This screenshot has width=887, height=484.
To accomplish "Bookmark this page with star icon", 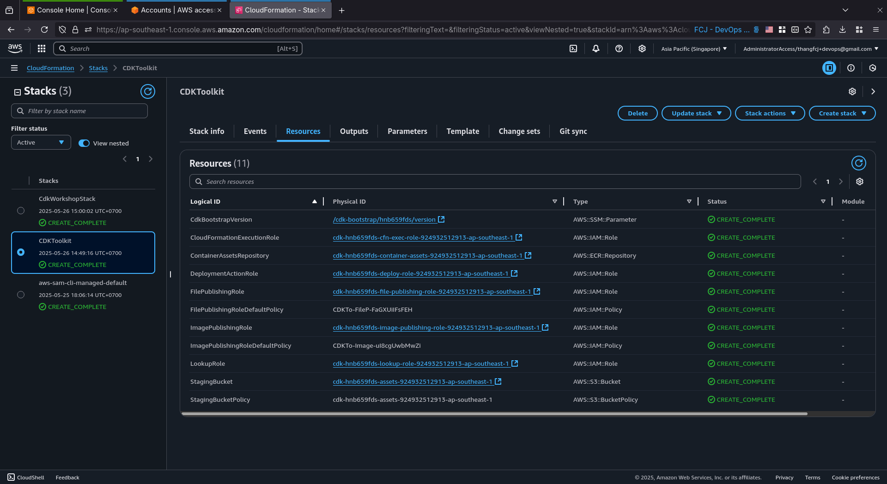I will (x=808, y=30).
